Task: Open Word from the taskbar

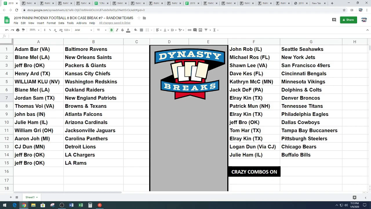Action: (x=71, y=205)
